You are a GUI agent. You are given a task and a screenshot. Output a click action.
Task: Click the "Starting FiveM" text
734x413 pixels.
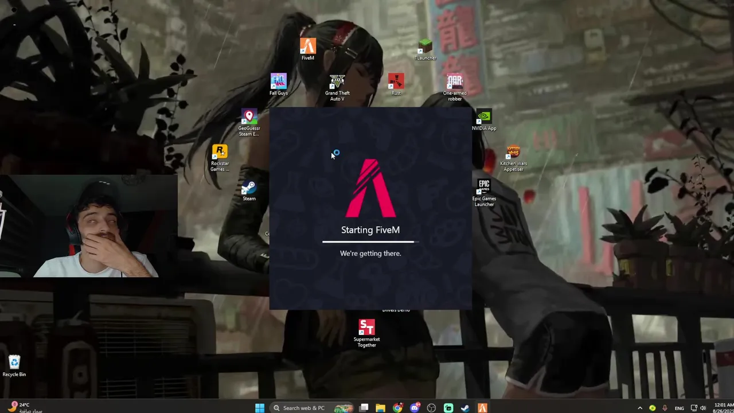370,230
